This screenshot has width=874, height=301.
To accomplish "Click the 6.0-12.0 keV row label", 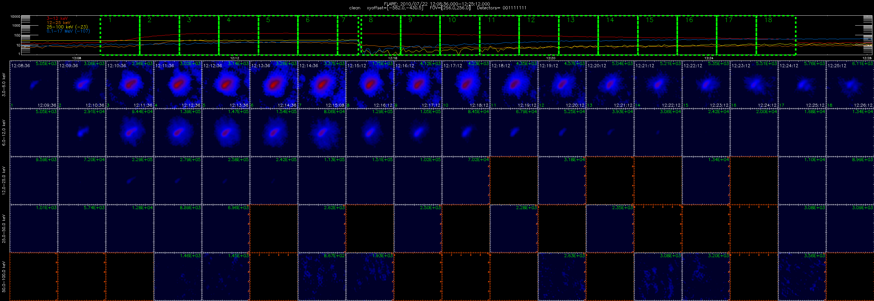I will (x=4, y=133).
